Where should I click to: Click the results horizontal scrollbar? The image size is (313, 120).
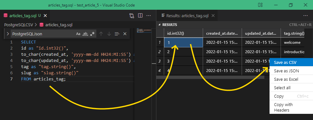[210, 77]
